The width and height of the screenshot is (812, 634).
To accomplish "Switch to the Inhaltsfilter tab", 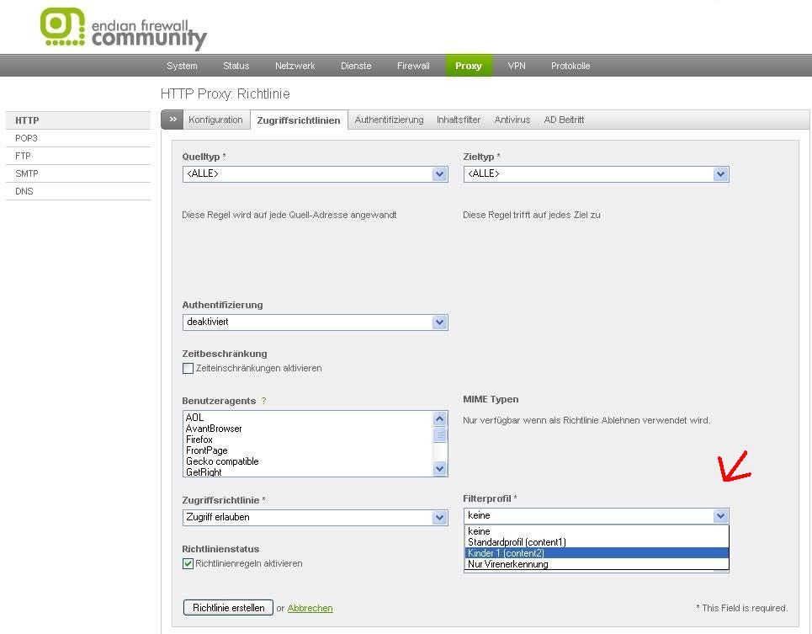I will pyautogui.click(x=458, y=120).
